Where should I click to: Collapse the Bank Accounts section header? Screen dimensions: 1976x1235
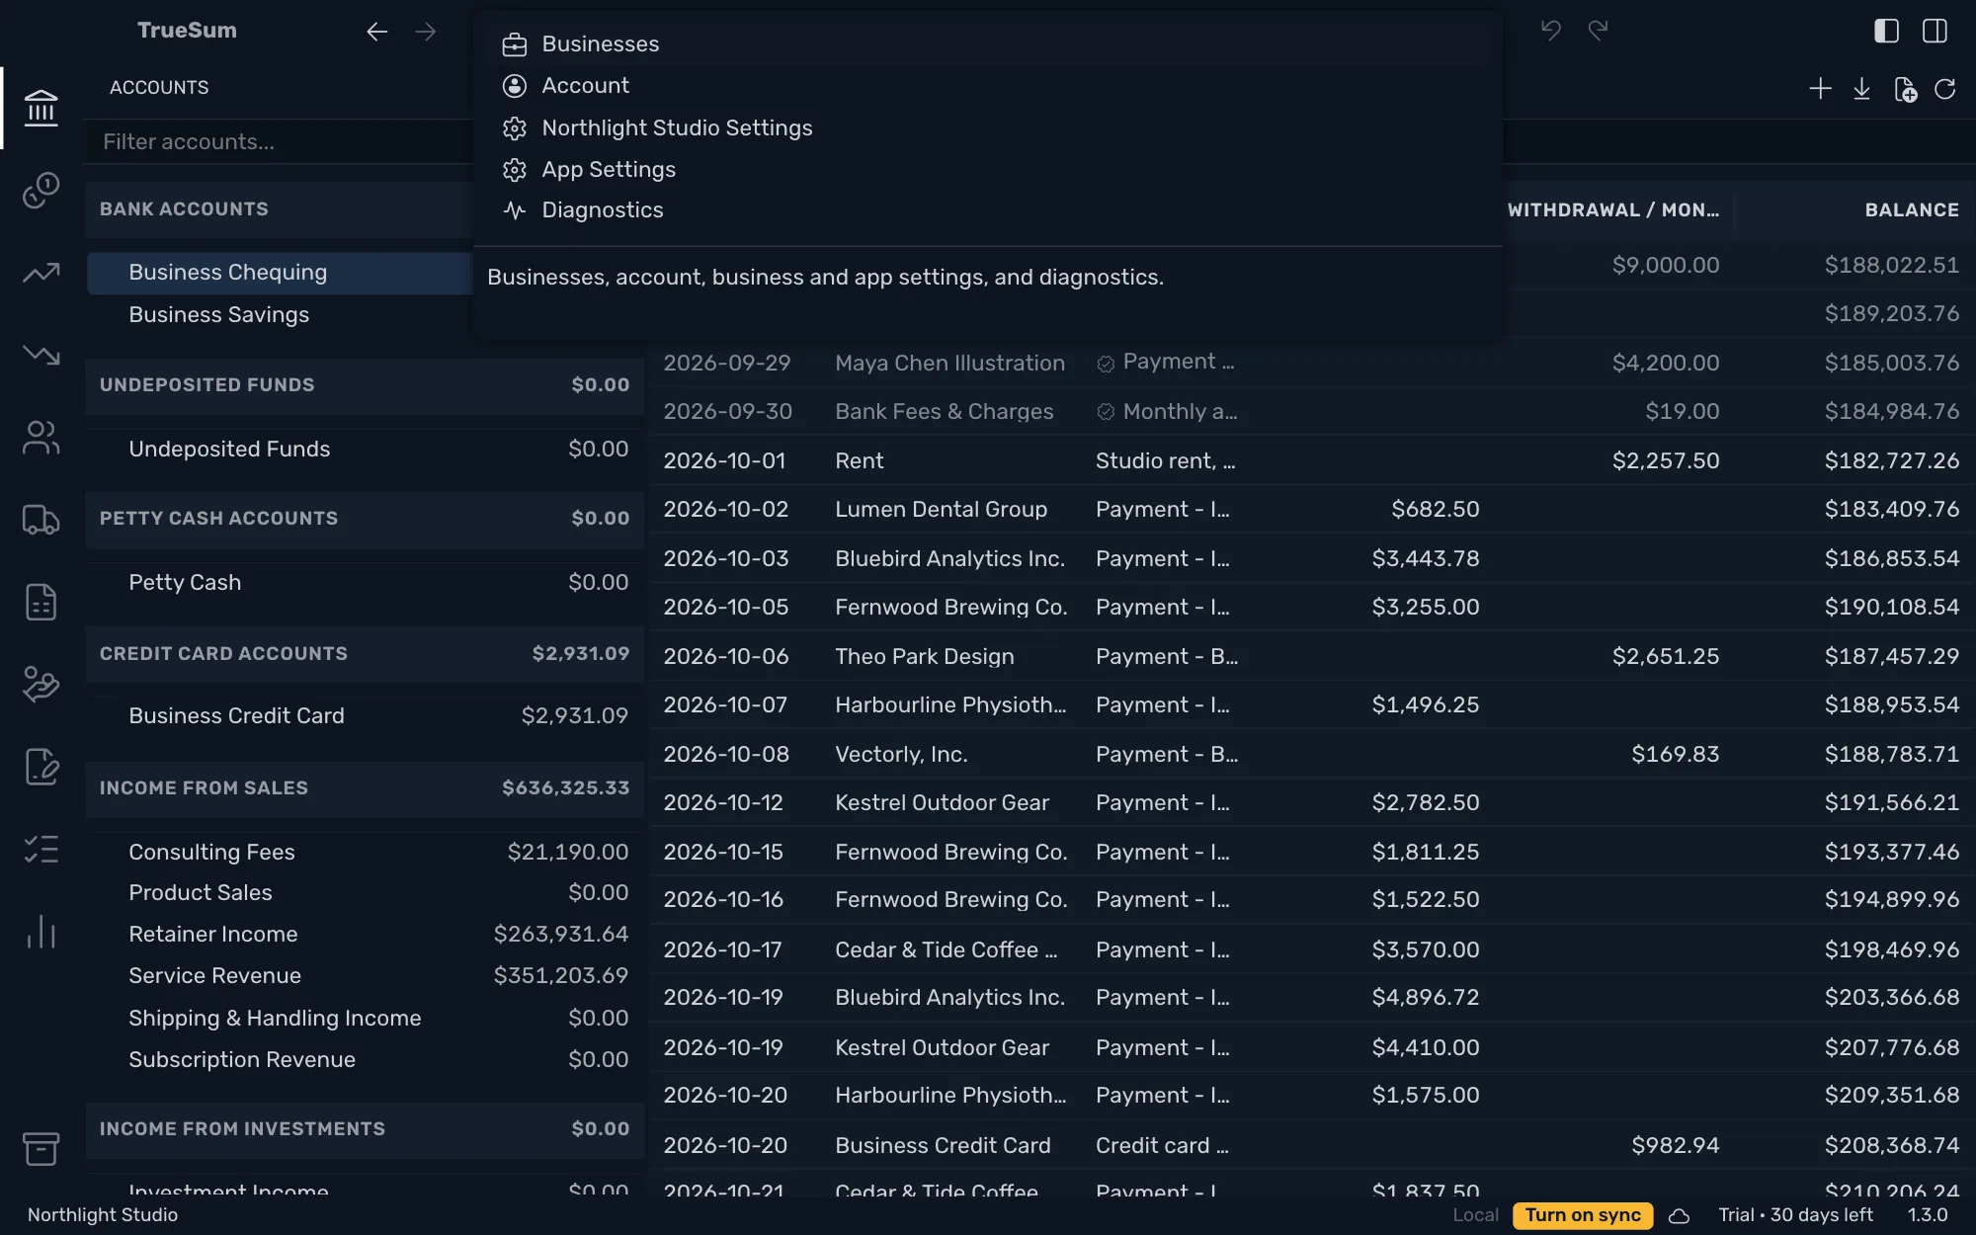click(x=281, y=209)
